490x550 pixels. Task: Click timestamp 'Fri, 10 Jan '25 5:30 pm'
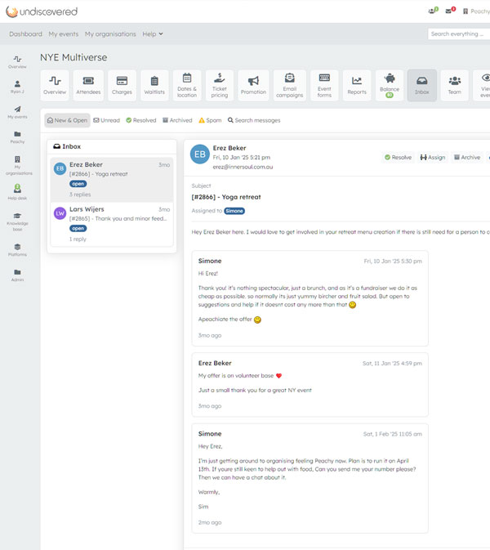393,262
